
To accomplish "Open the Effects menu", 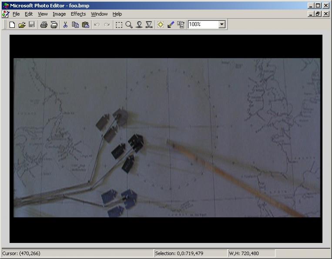I will point(78,14).
